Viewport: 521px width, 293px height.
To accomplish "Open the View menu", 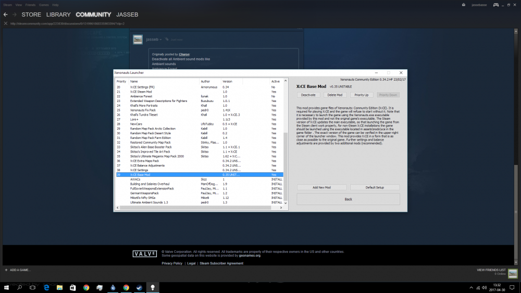I will (19, 5).
